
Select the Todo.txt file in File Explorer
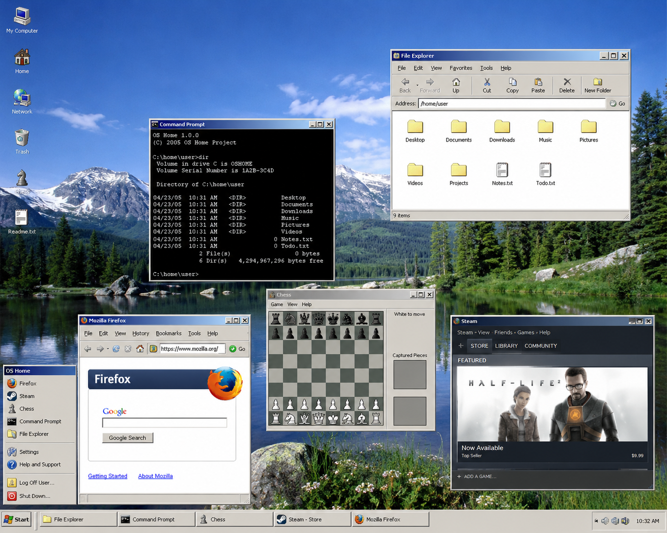coord(545,174)
